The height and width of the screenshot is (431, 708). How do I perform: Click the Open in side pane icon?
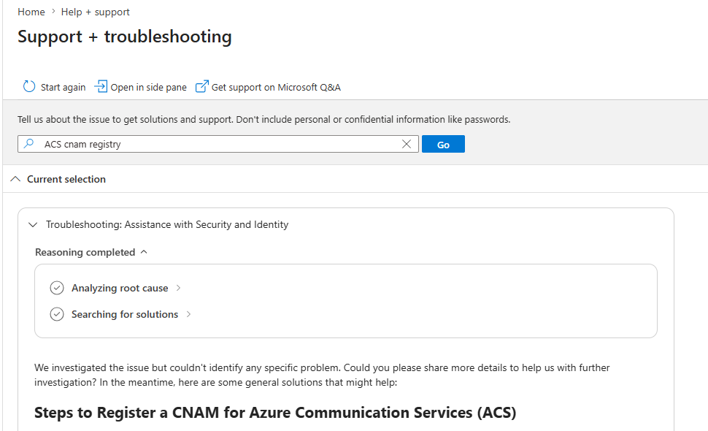[x=101, y=86]
